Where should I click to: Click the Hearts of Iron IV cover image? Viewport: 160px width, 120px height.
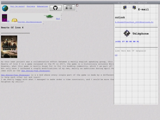pos(9,47)
